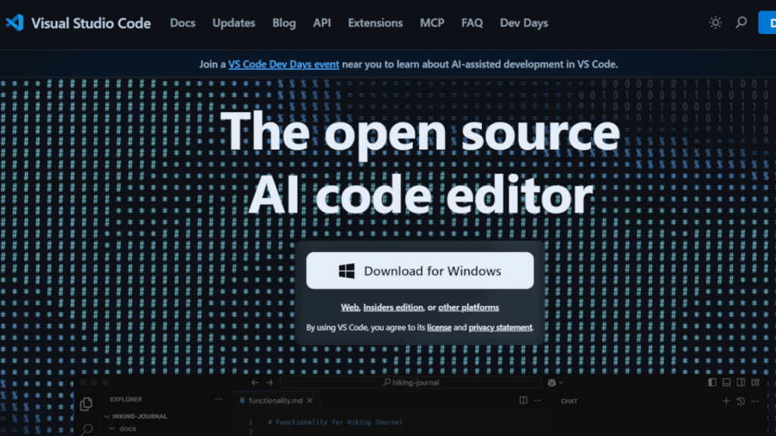
Task: Open the Docs menu item
Action: pyautogui.click(x=183, y=23)
